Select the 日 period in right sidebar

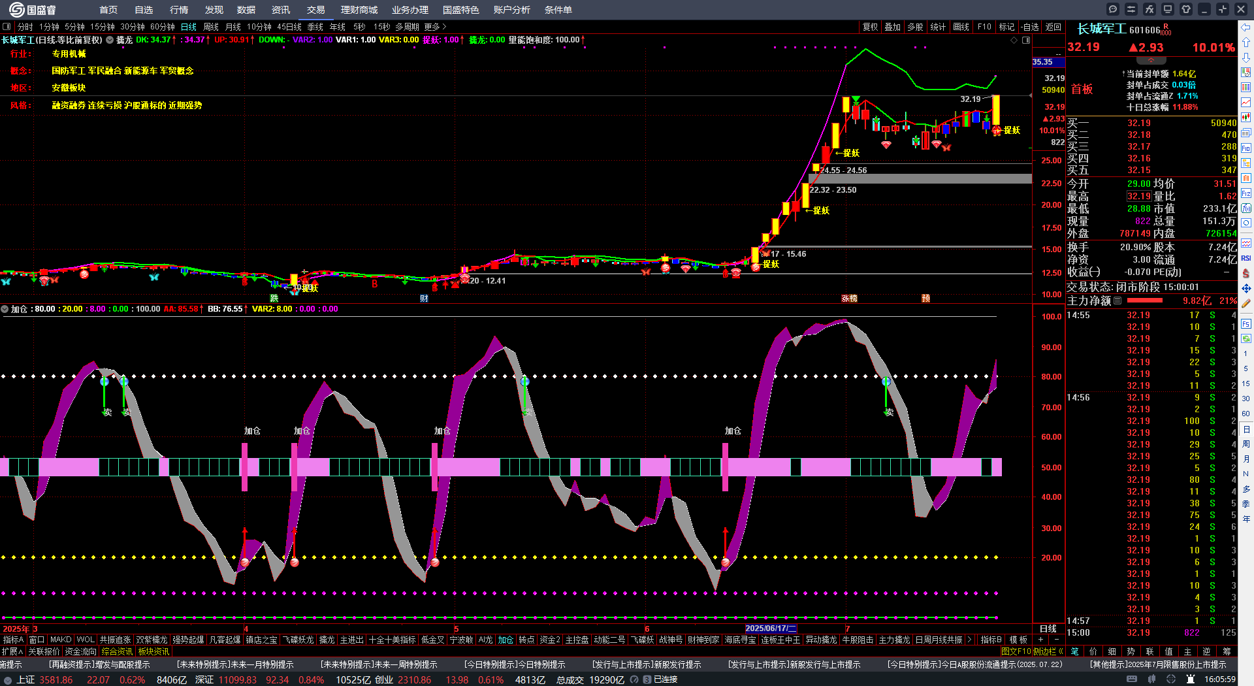click(x=1246, y=429)
